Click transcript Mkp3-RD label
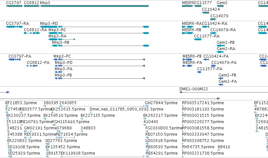The height and width of the screenshot is (158, 268). [49, 23]
